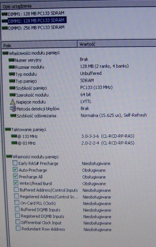The width and height of the screenshot is (156, 247).
Task: Click the Numer seryjny chip icon
Action: click(x=11, y=60)
